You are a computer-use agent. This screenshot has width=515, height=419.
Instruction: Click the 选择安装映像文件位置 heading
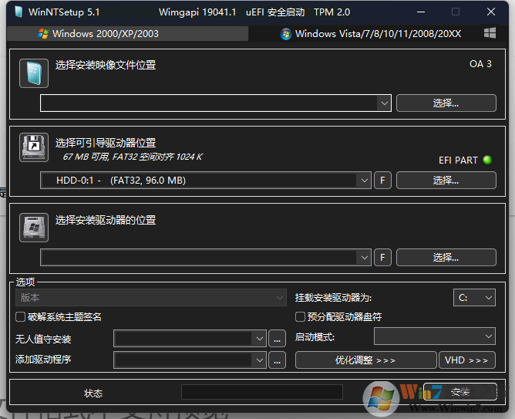tap(106, 65)
